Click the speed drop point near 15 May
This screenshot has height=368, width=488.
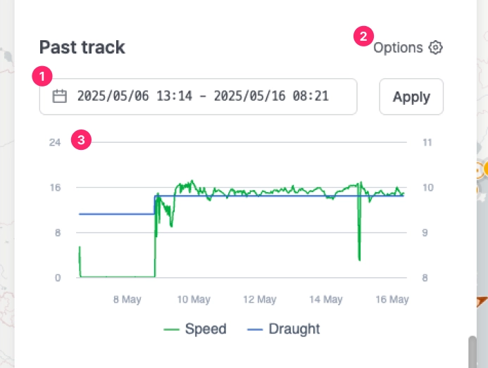pyautogui.click(x=359, y=259)
